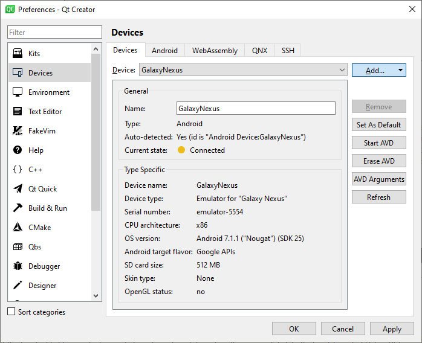Click the Skin type "None" value
Screen dimensions: 422x343
tap(205, 278)
